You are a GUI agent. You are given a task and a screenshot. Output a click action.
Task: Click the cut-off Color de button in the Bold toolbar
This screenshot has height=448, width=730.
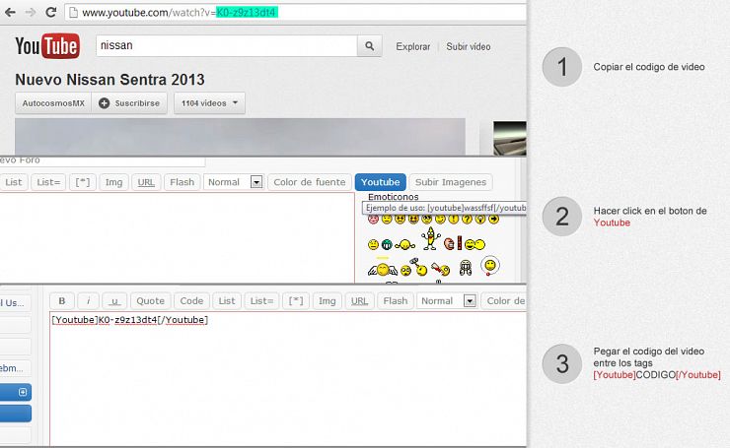[504, 301]
